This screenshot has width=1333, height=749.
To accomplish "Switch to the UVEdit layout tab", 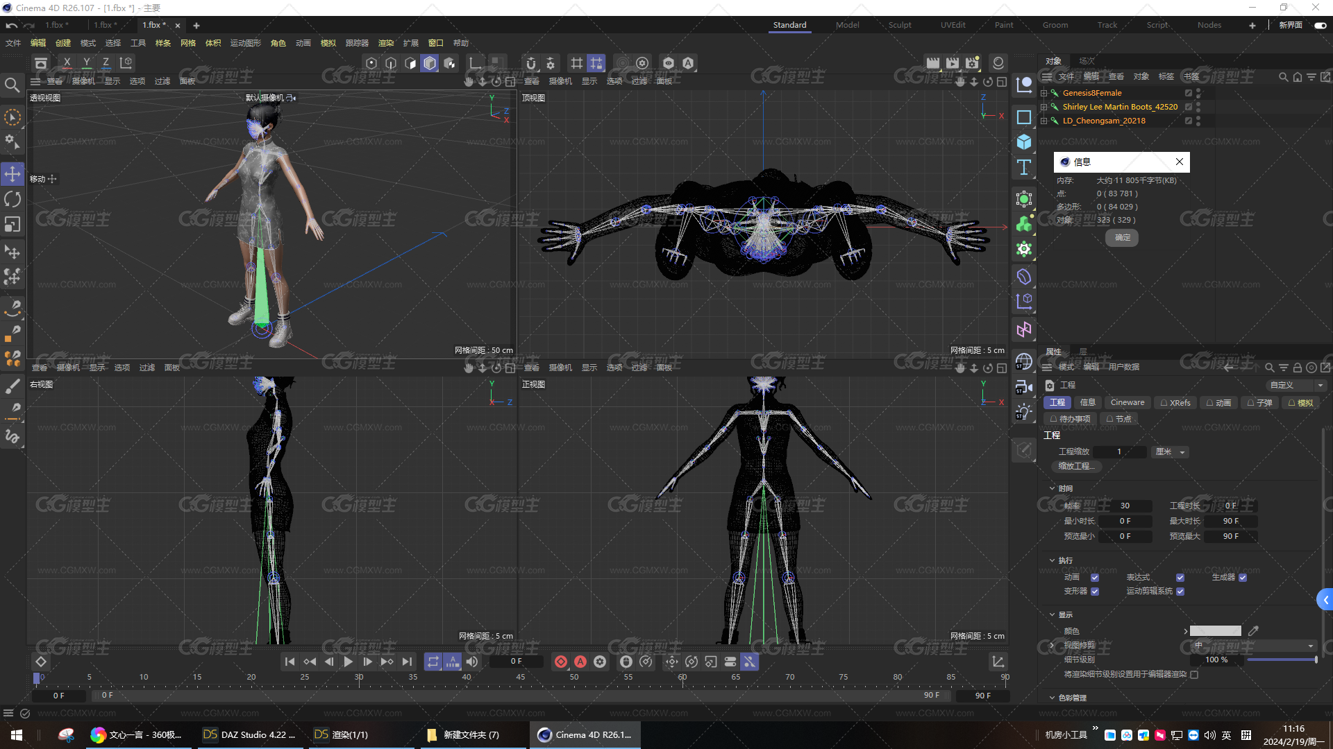I will click(x=953, y=25).
